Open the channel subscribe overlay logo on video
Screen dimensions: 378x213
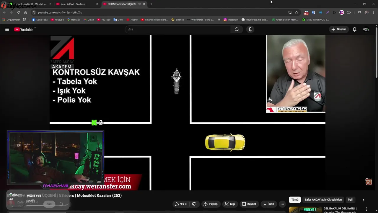tap(369, 182)
